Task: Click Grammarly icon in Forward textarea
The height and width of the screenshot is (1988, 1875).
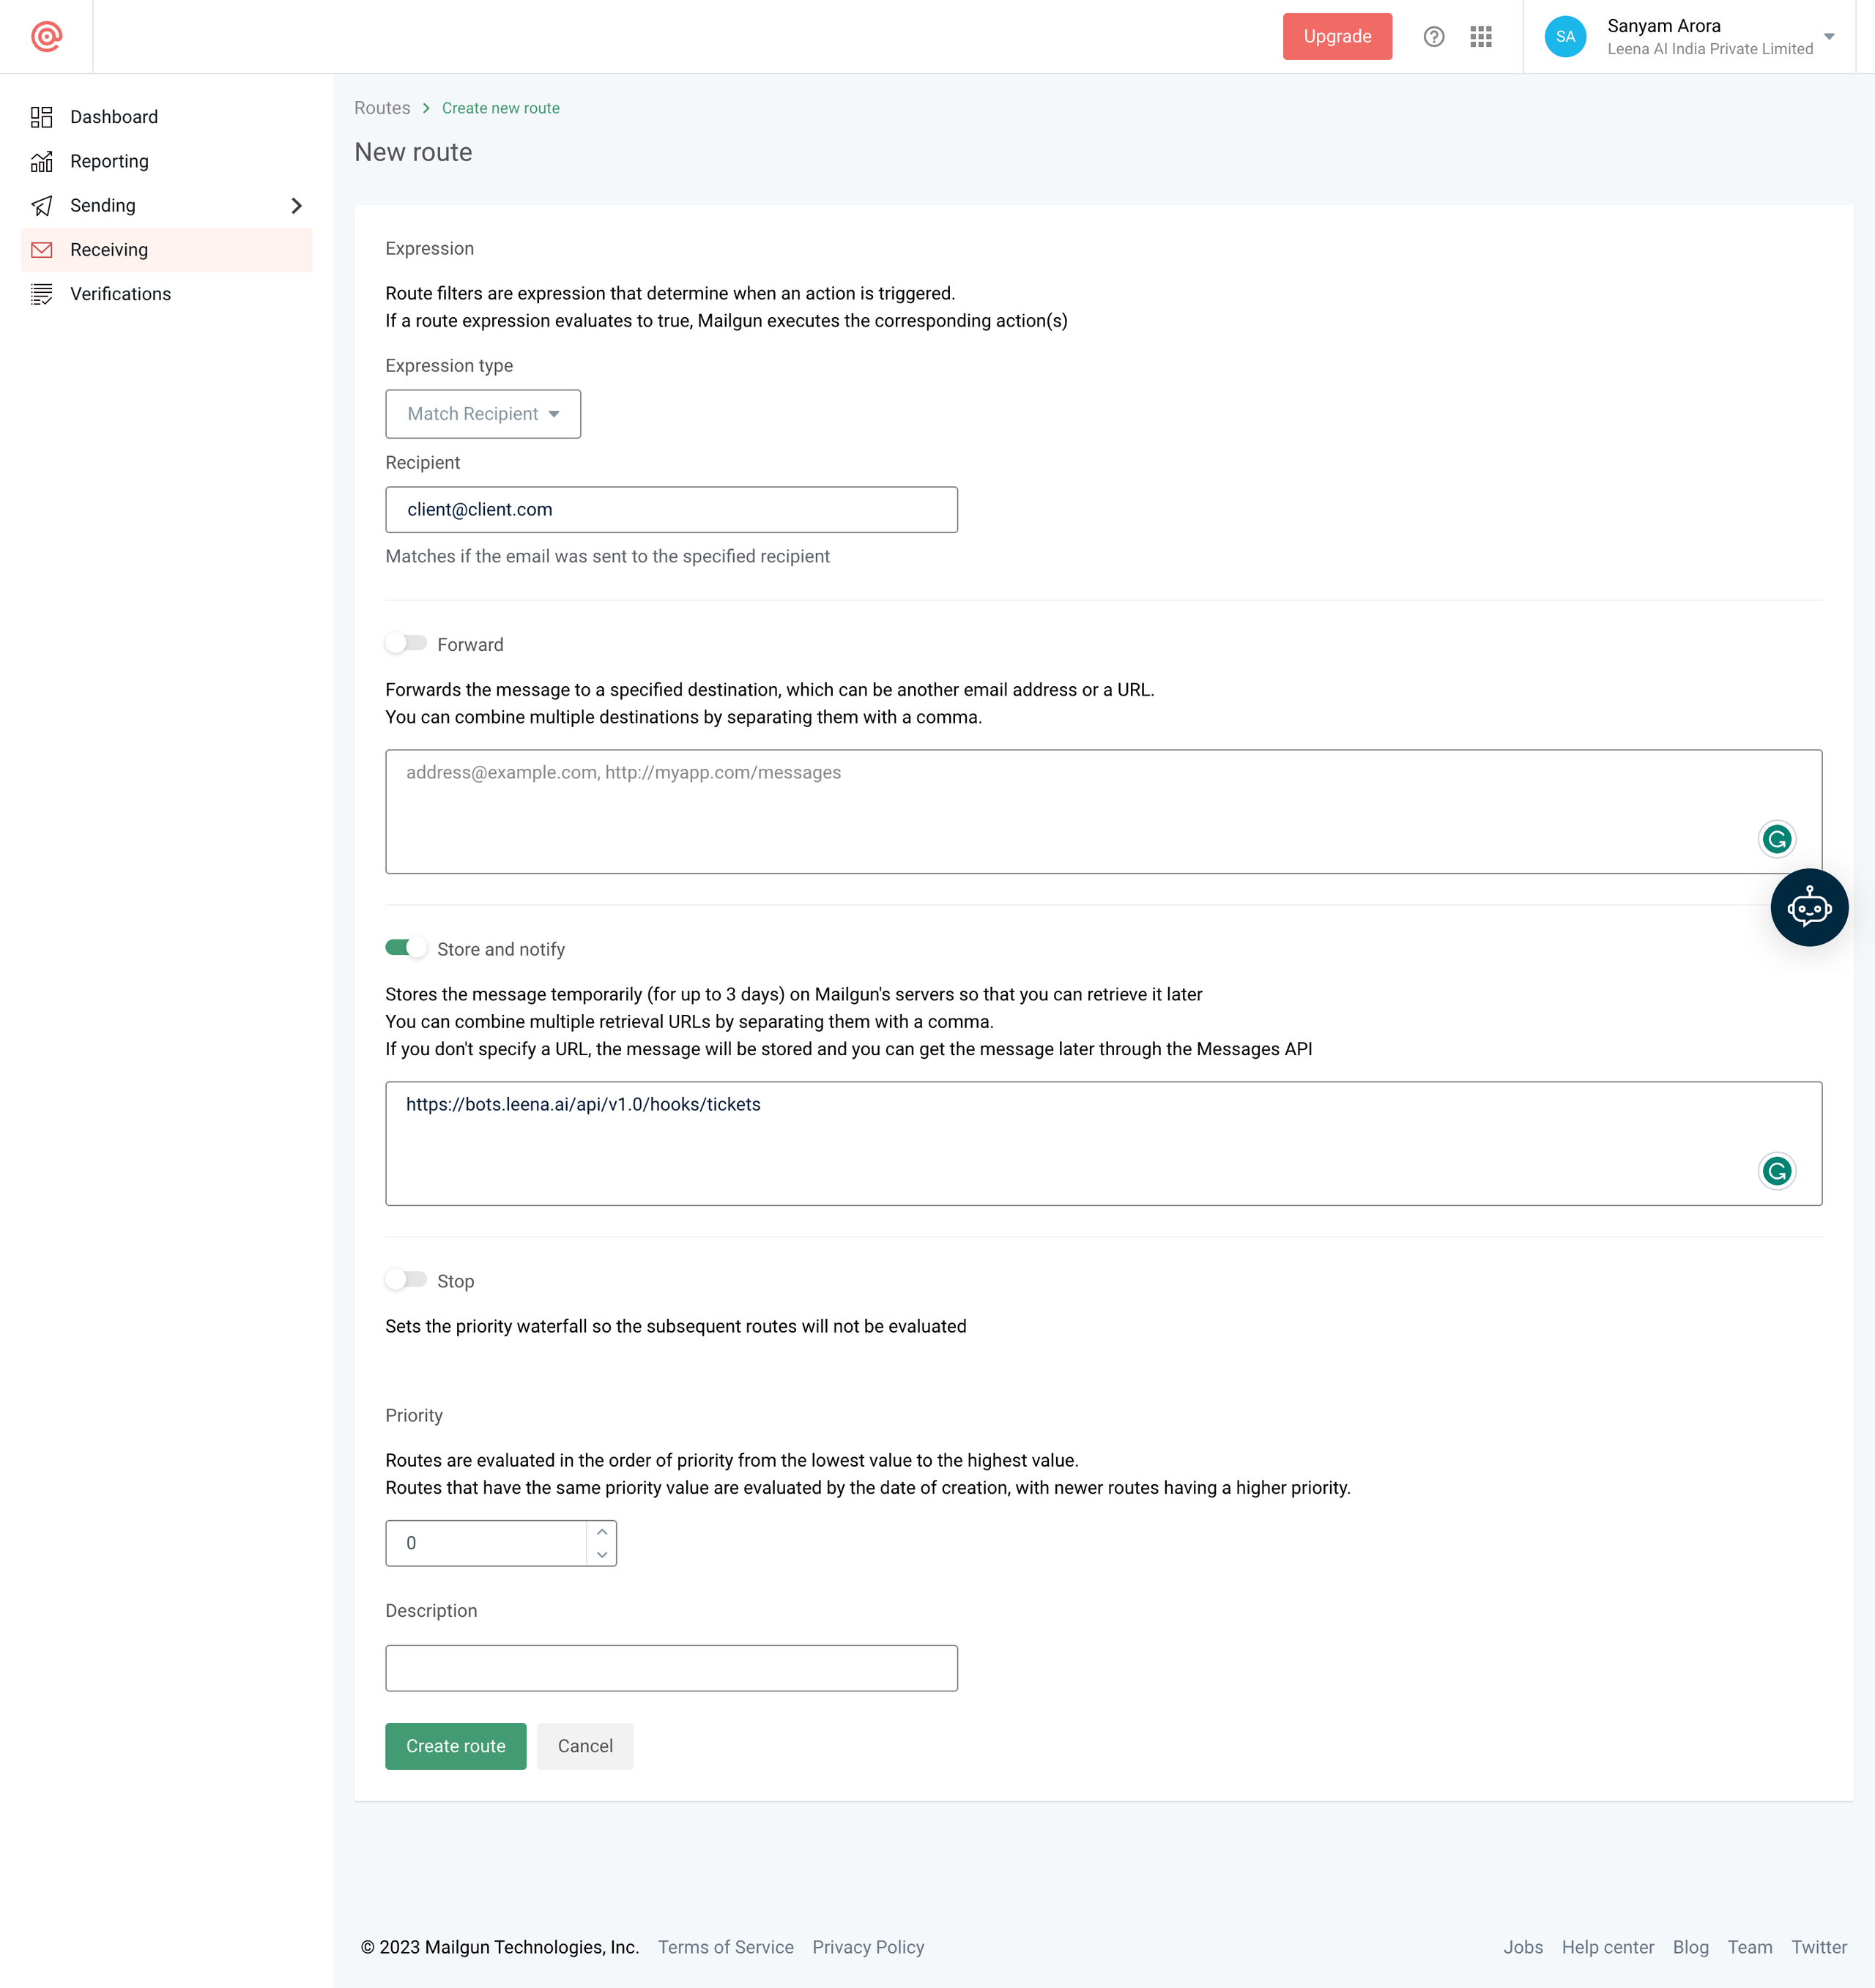Action: 1776,839
